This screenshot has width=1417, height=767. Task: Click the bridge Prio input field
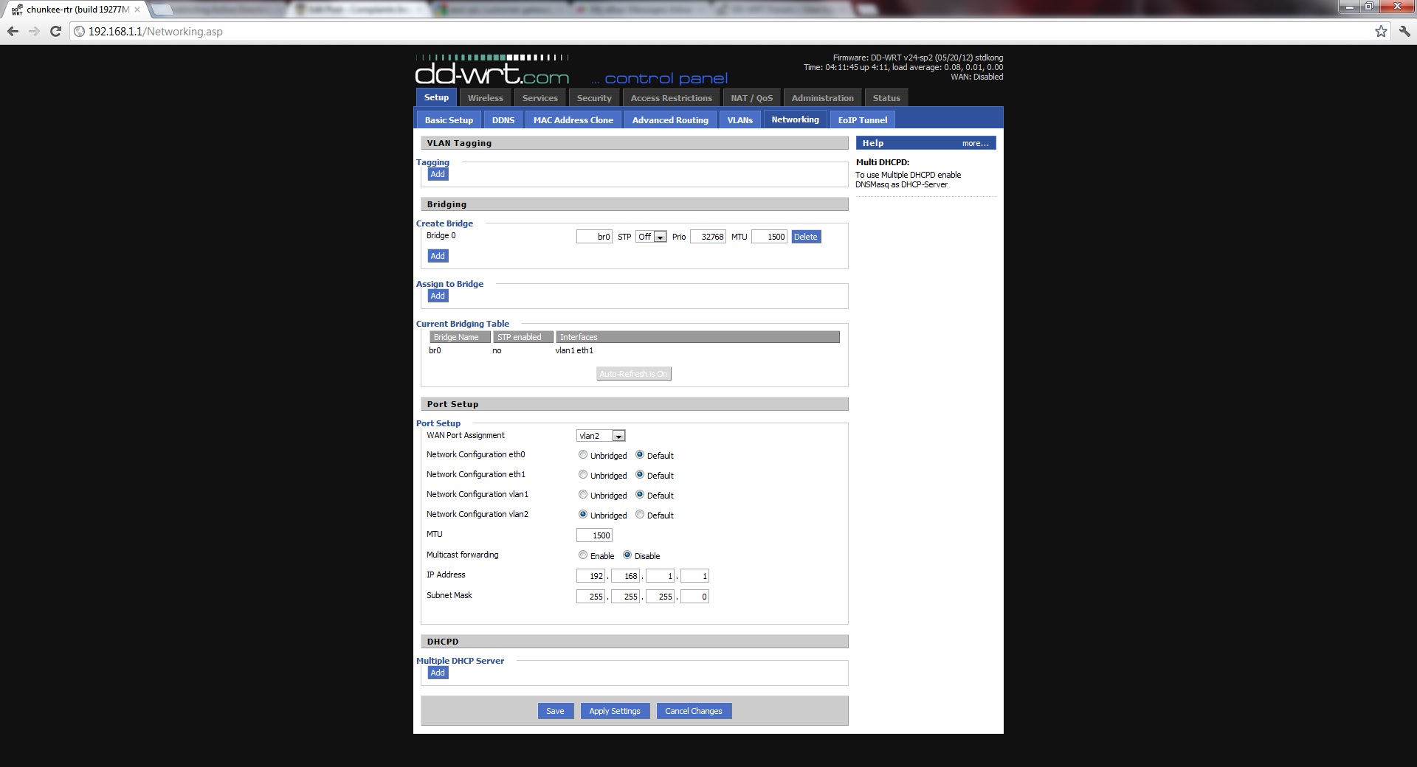click(708, 237)
